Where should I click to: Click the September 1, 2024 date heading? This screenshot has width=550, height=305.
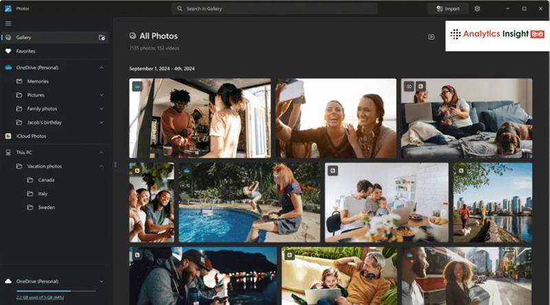point(162,69)
